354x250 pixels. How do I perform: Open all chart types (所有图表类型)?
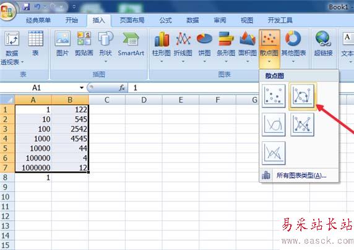pyautogui.click(x=299, y=175)
